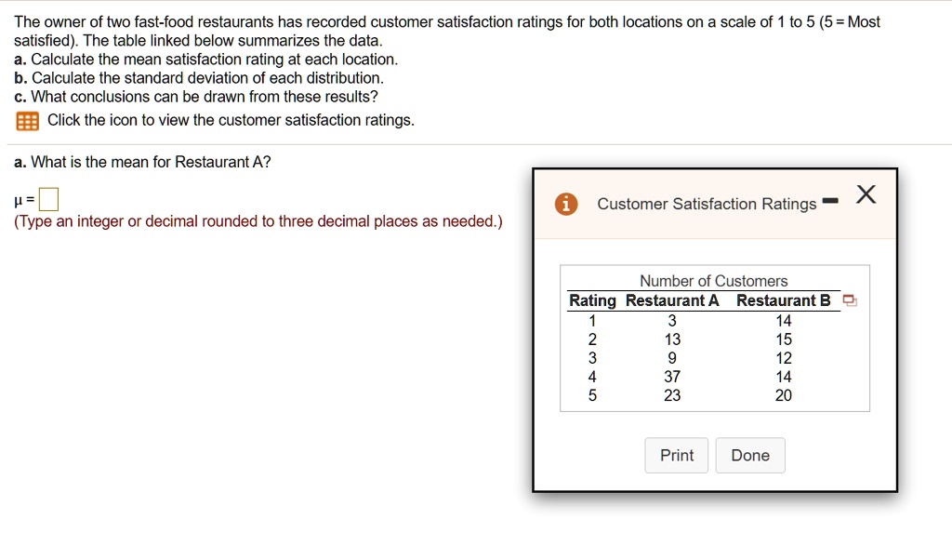Image resolution: width=952 pixels, height=559 pixels.
Task: Click the orange info icon in dialog
Action: click(565, 205)
